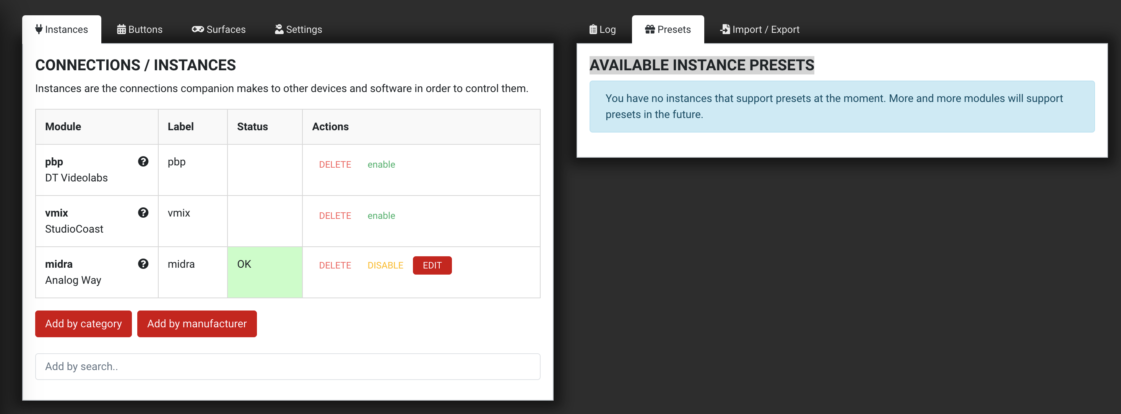
Task: Delete the pbp instance
Action: (335, 164)
